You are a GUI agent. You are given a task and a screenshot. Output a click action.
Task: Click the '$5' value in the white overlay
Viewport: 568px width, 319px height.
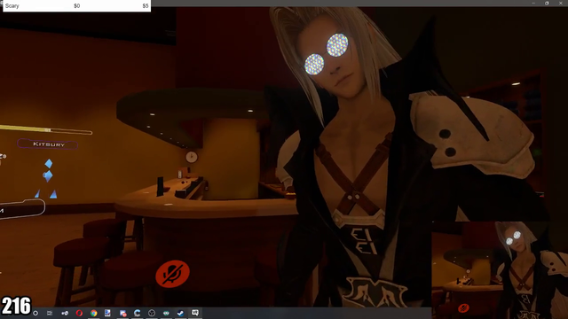coord(146,6)
